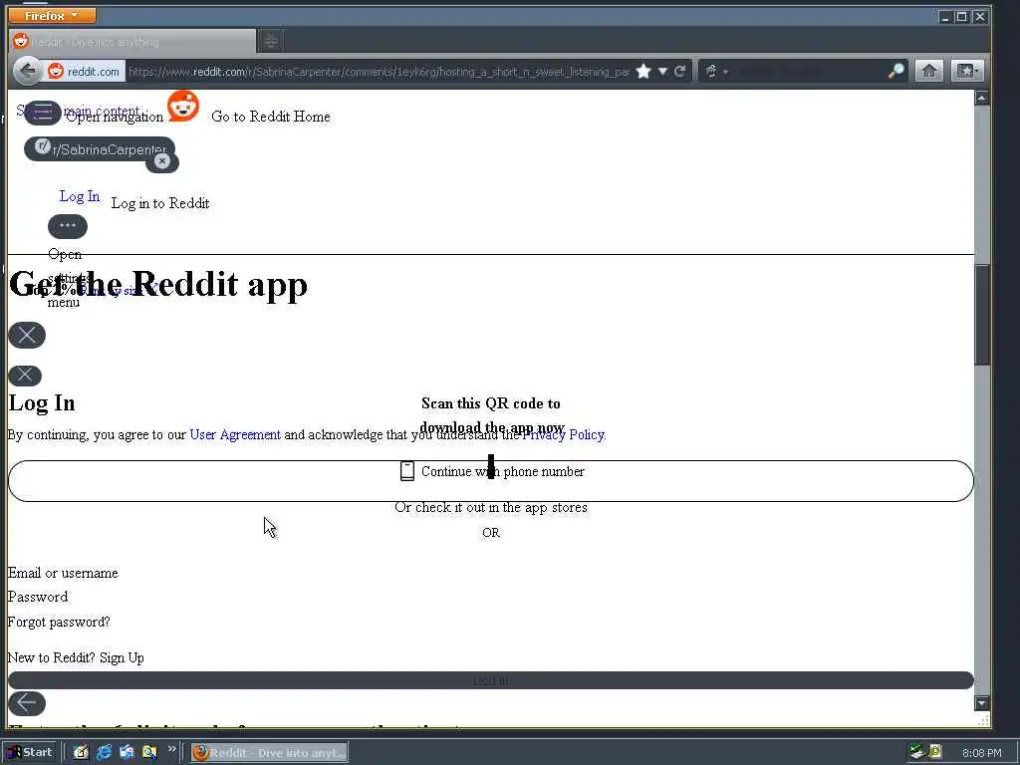The width and height of the screenshot is (1020, 765).
Task: Click the Reddit Snoo logo
Action: tap(183, 106)
